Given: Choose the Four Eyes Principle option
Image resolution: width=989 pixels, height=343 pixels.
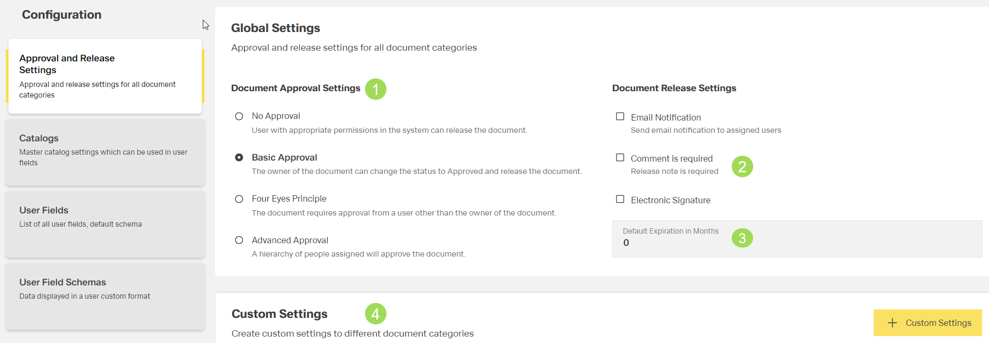Looking at the screenshot, I should (239, 199).
